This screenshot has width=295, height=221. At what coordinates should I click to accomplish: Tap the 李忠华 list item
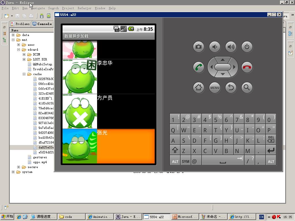tap(109, 77)
